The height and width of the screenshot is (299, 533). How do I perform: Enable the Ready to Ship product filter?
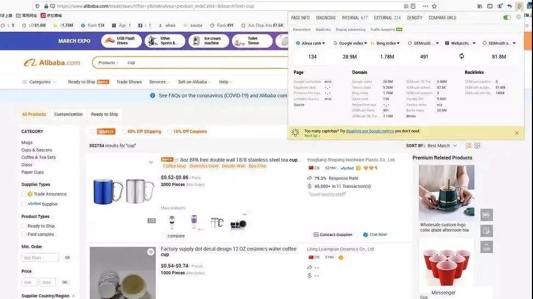[24, 226]
